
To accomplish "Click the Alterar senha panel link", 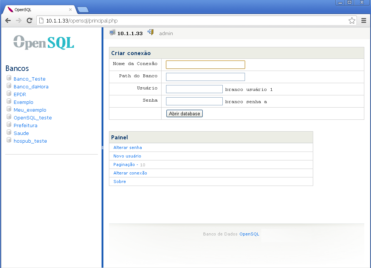I will click(x=127, y=147).
